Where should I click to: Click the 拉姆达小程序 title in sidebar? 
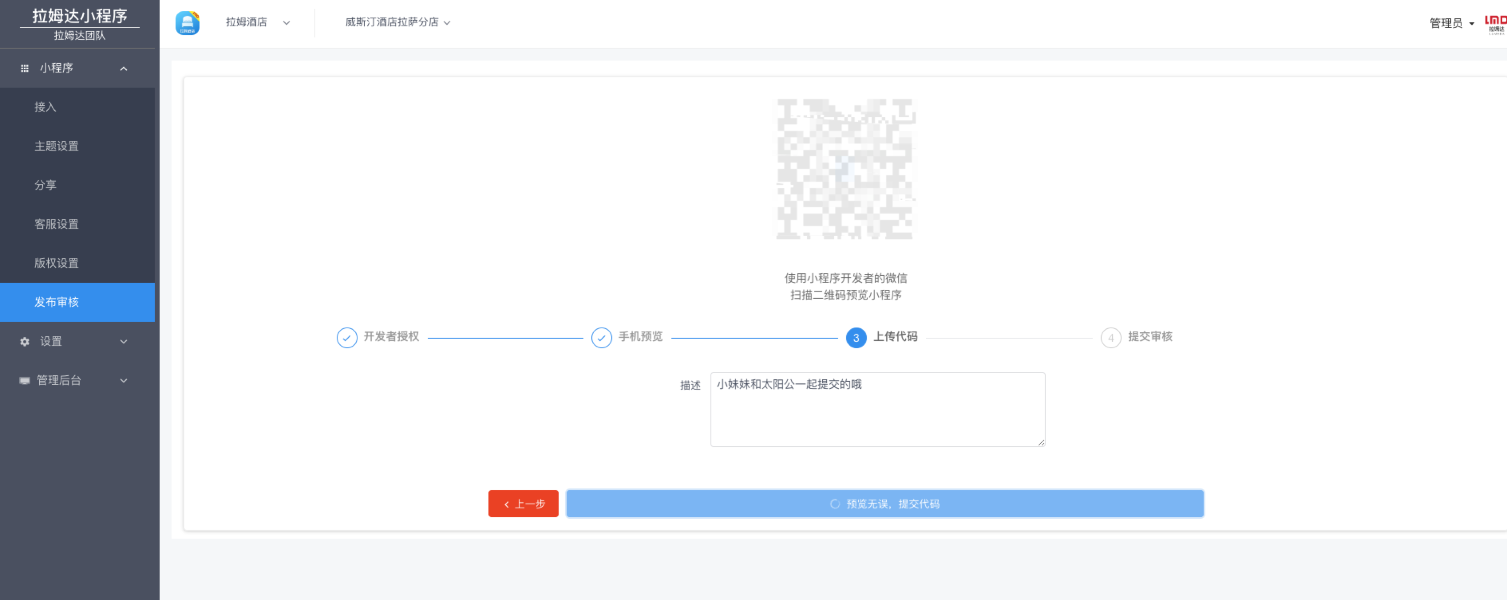79,16
